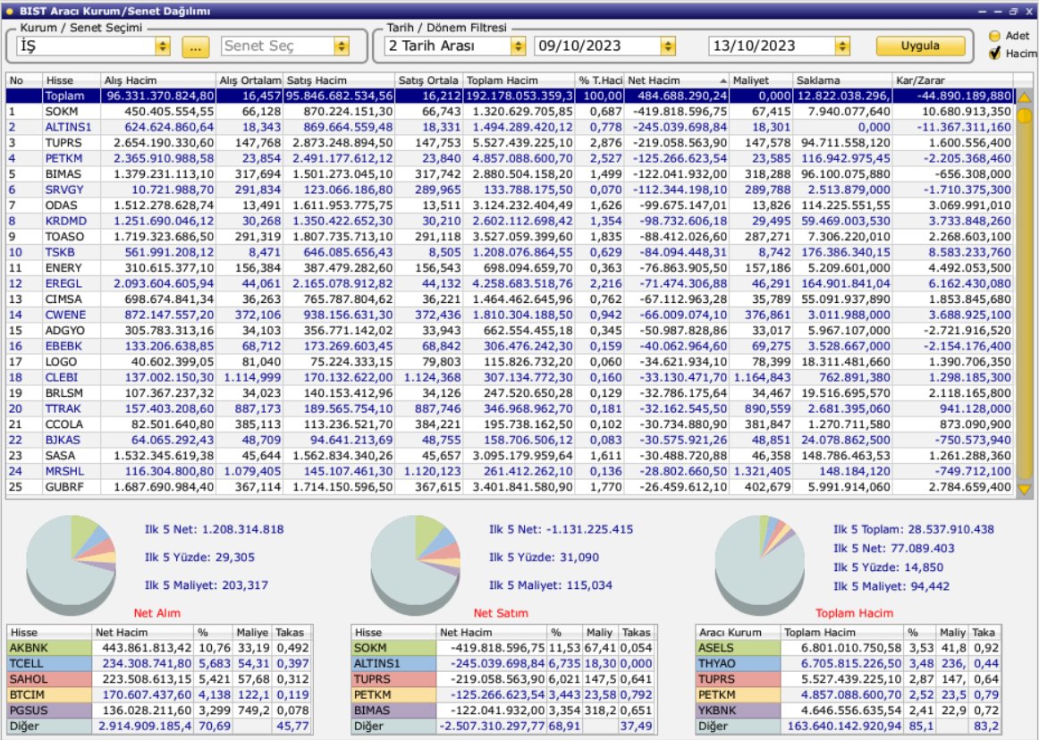Click the LOGO stock row
Image resolution: width=1039 pixels, height=740 pixels.
pos(510,362)
